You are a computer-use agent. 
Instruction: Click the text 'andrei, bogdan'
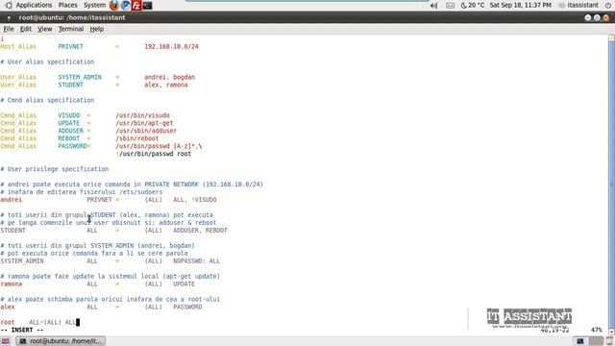point(169,77)
